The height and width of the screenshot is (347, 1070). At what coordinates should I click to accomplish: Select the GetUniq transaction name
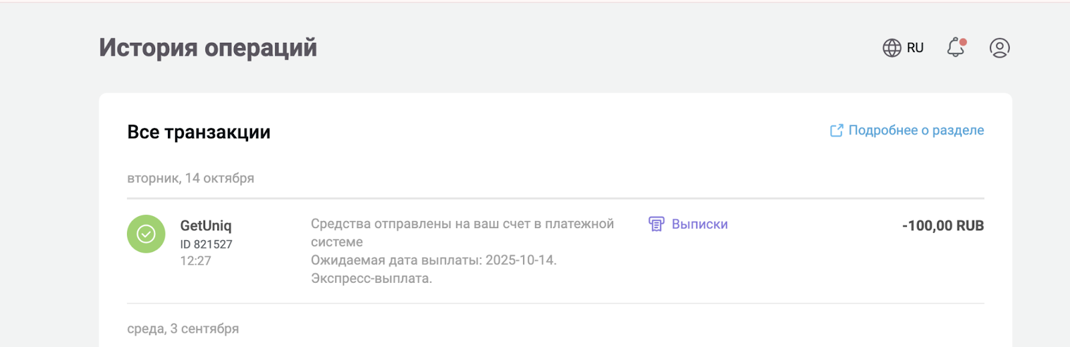[x=205, y=226]
